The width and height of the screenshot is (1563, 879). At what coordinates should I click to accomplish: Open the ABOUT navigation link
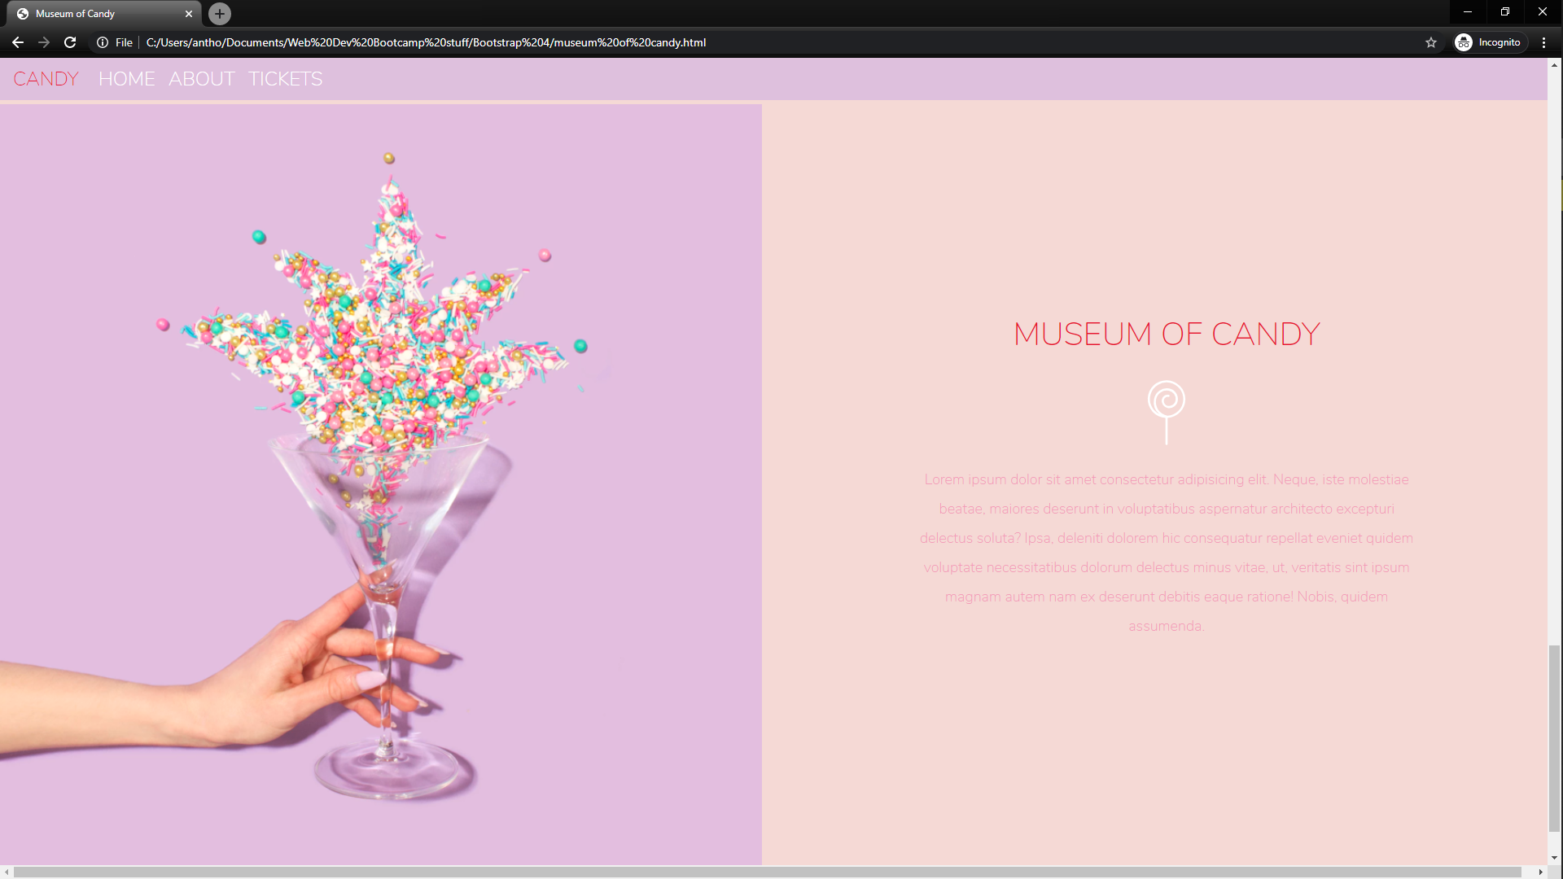point(201,78)
